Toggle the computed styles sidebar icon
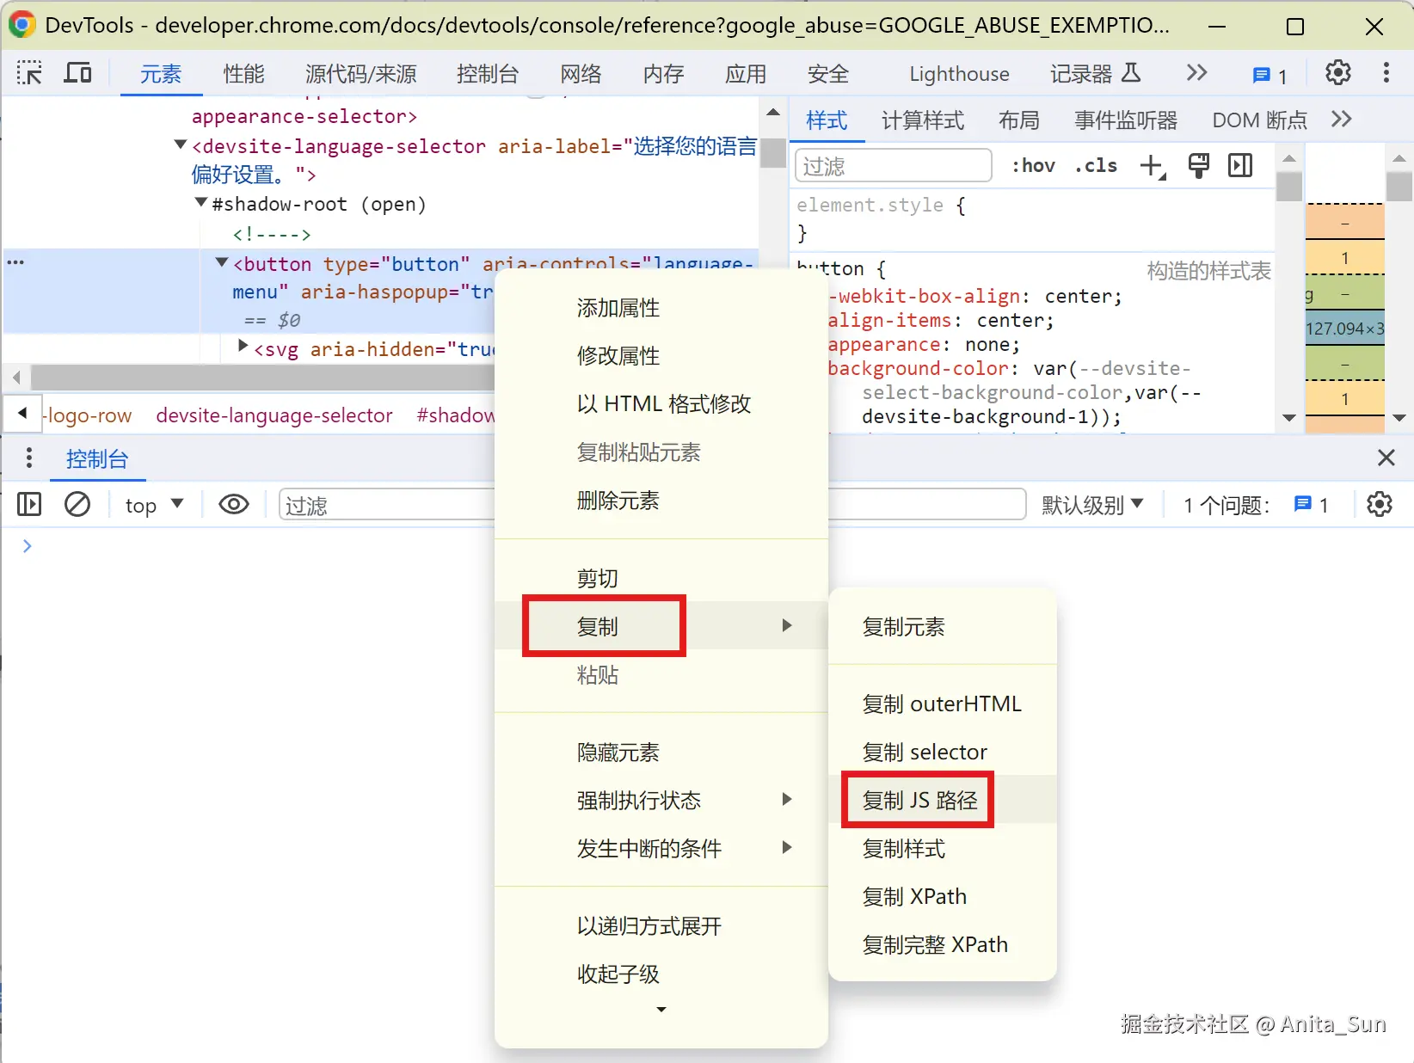 tap(1240, 165)
